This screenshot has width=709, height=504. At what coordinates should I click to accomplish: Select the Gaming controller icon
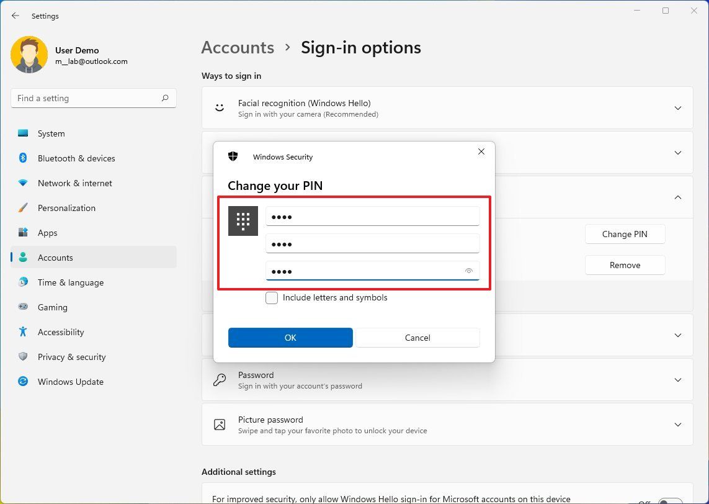click(22, 307)
